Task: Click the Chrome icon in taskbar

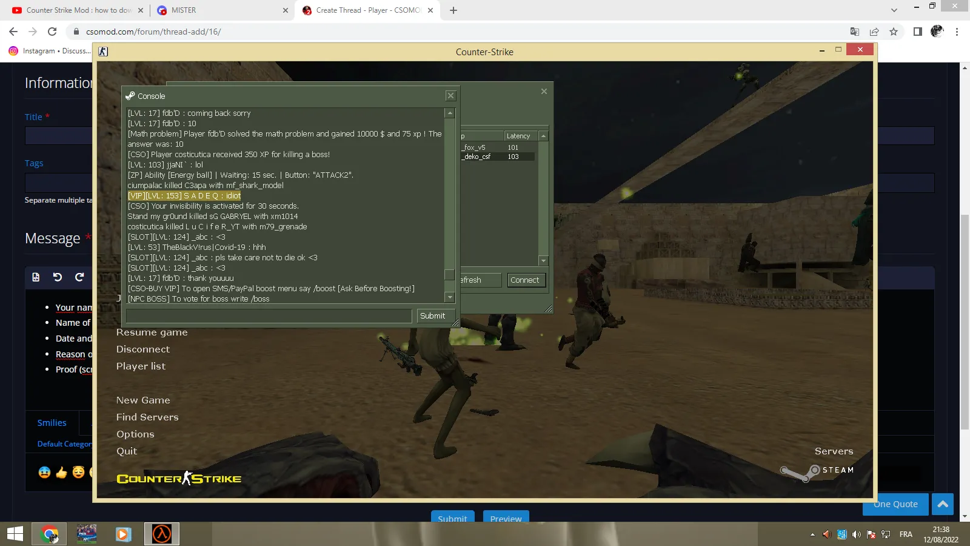Action: point(50,534)
